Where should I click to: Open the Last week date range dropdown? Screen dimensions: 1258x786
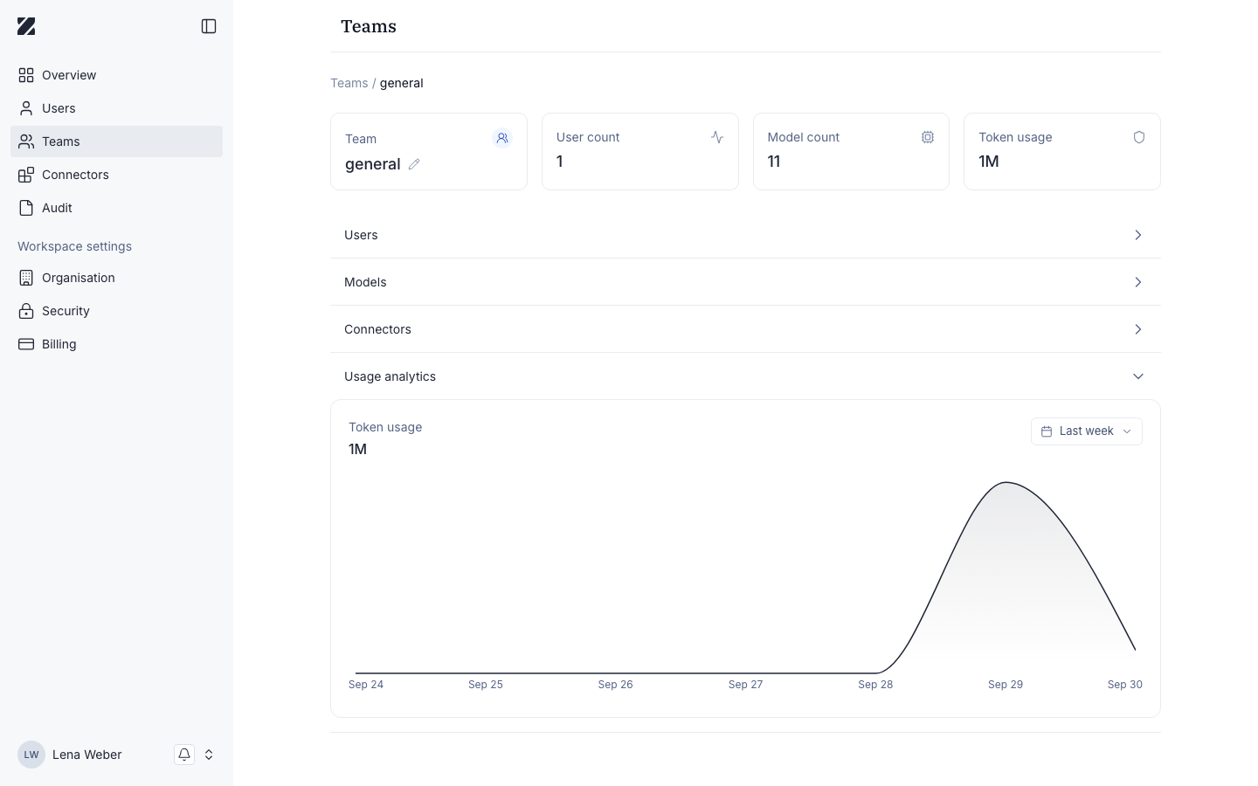[1087, 431]
